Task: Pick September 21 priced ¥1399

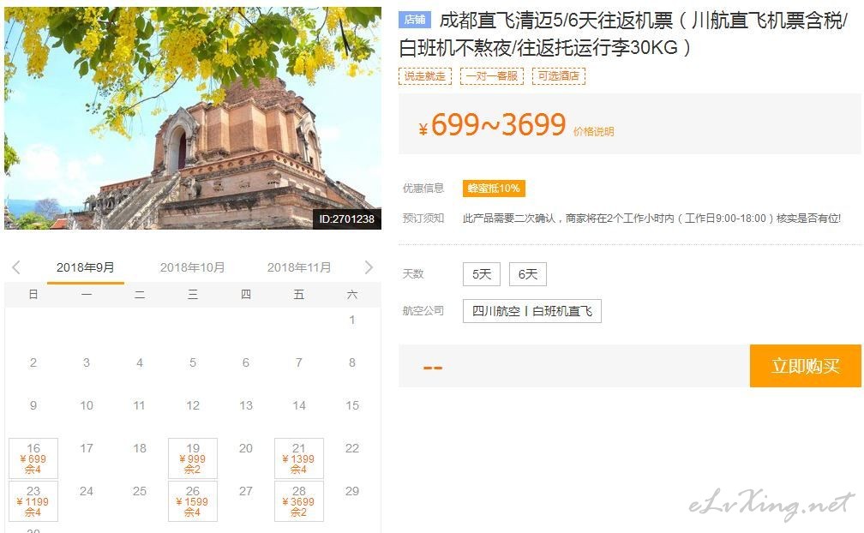Action: [x=298, y=458]
